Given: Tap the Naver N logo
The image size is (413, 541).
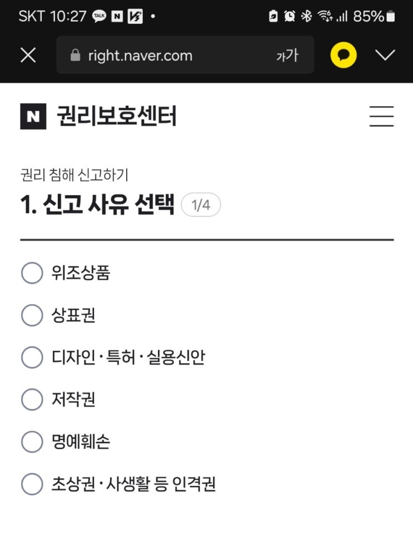Looking at the screenshot, I should [x=33, y=116].
